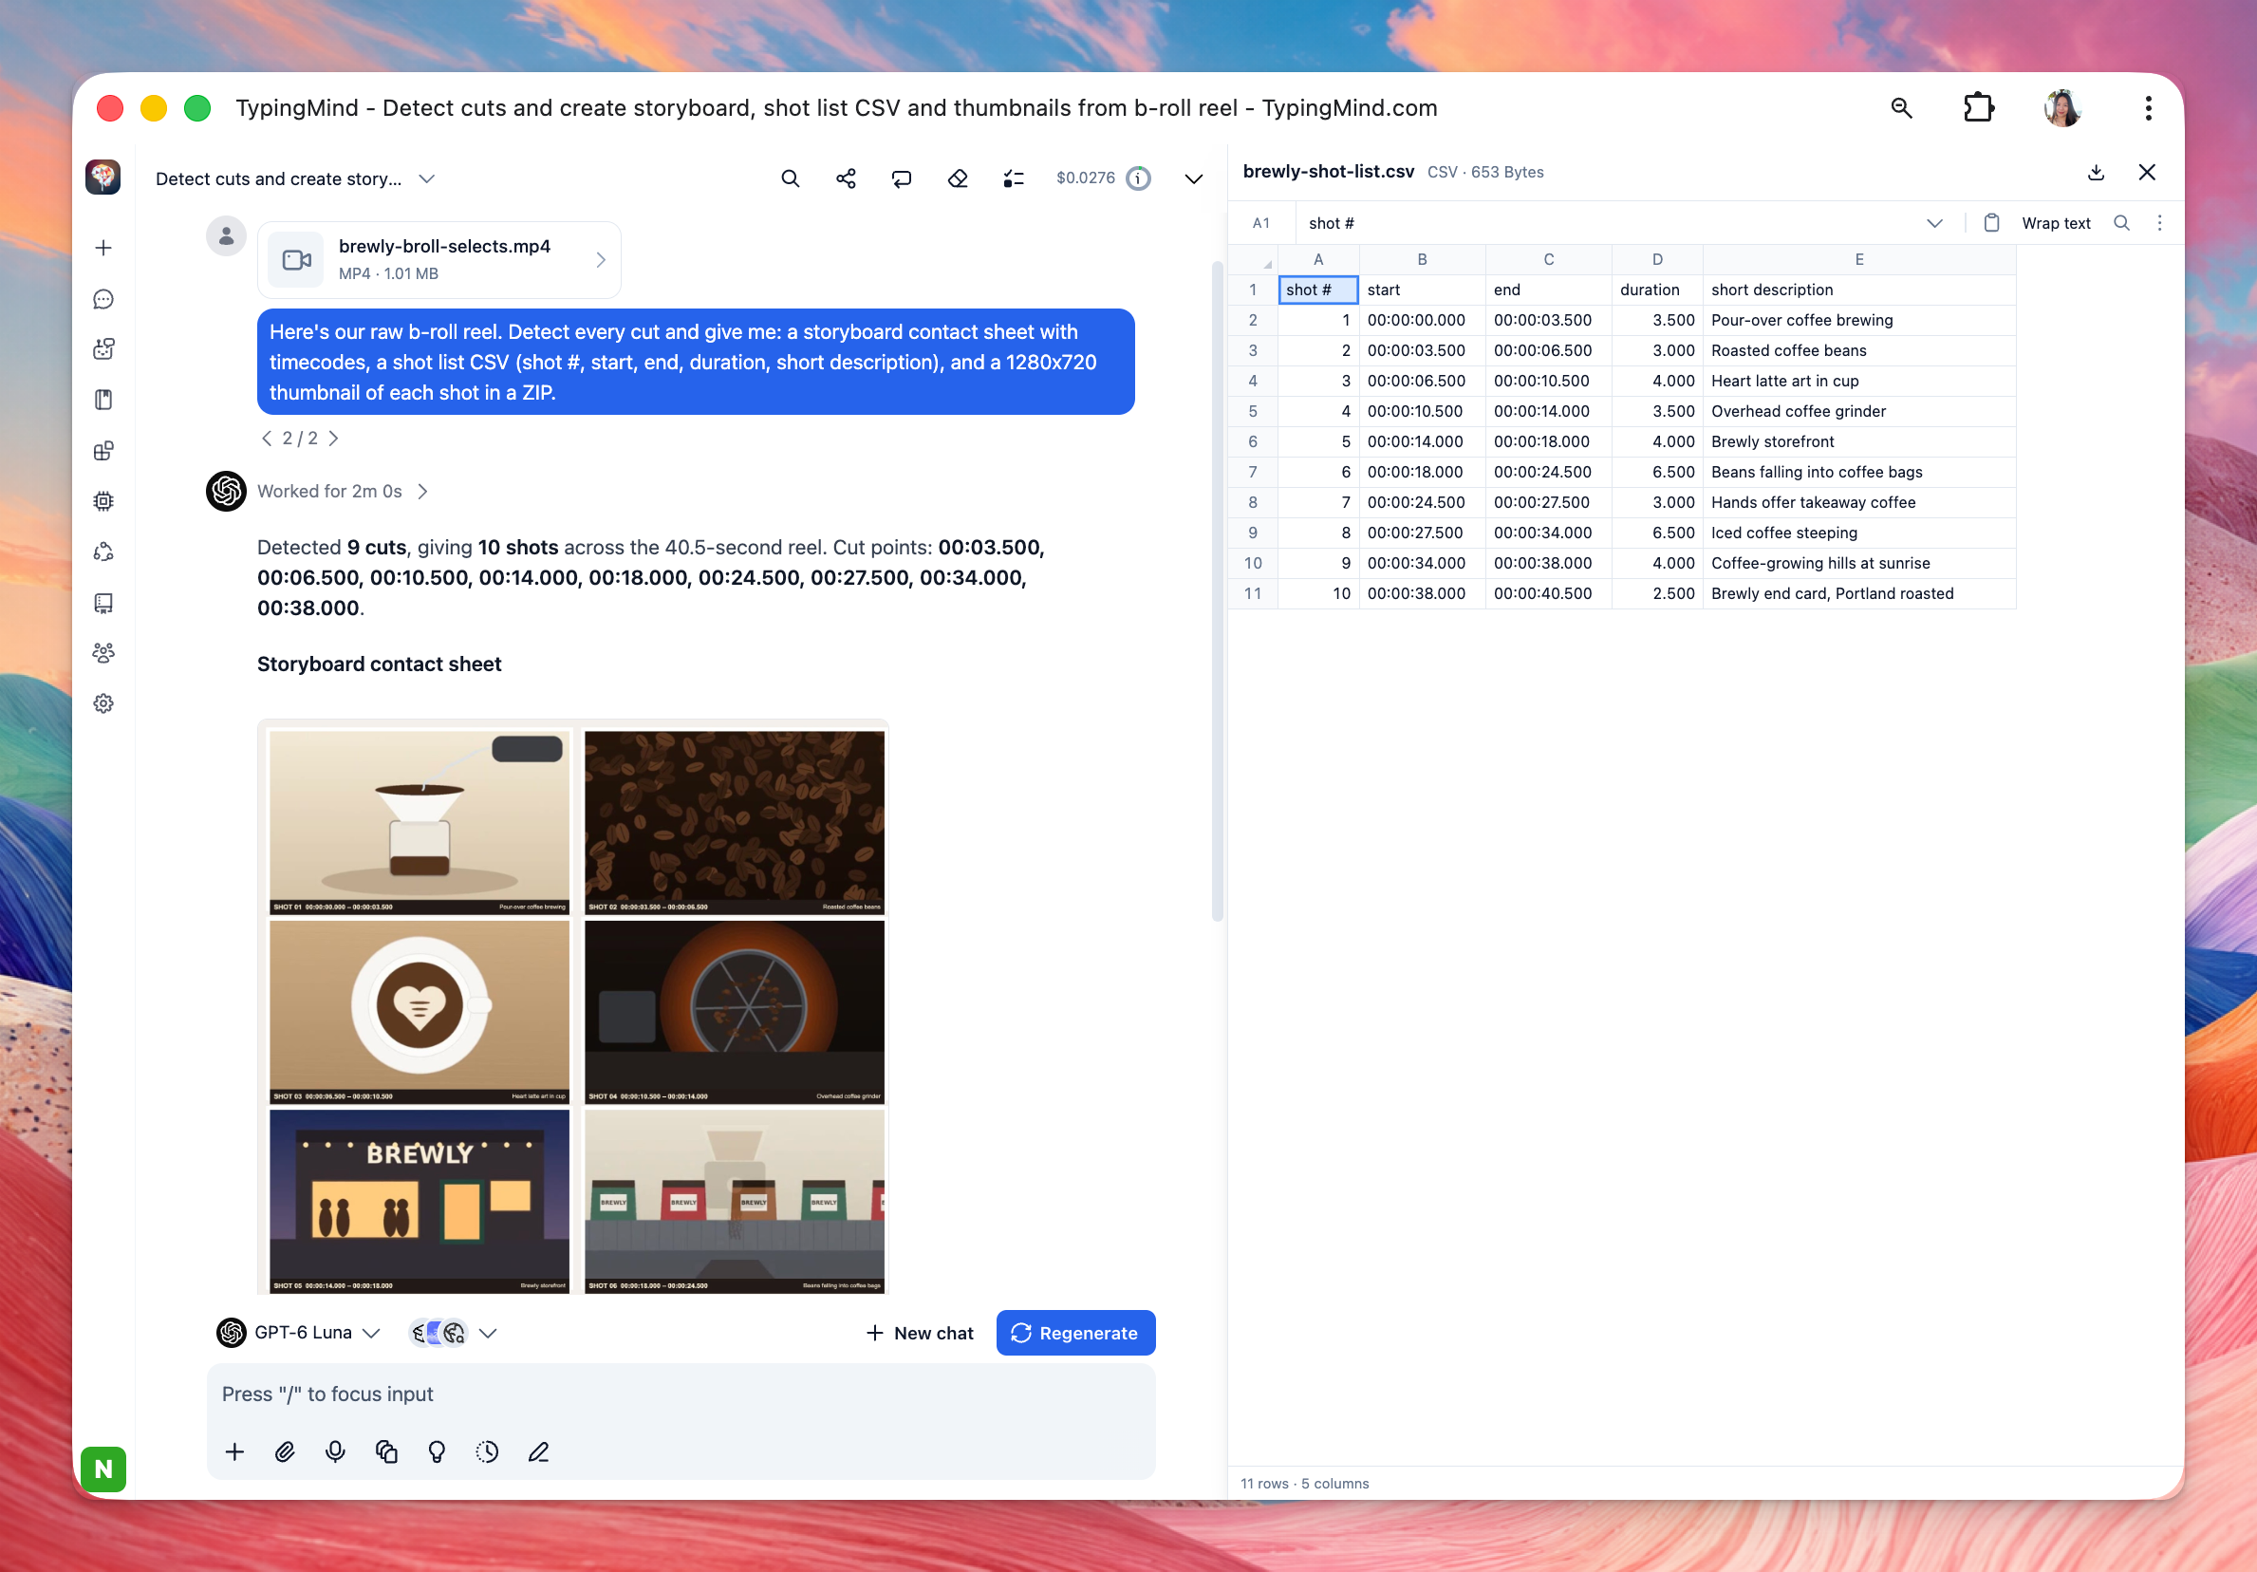Image resolution: width=2257 pixels, height=1572 pixels.
Task: Click the chat area vertical scrollbar
Action: click(x=1217, y=589)
